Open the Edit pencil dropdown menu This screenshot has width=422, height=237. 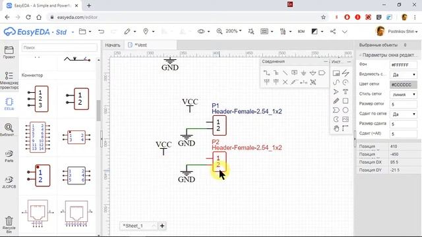tap(130, 32)
